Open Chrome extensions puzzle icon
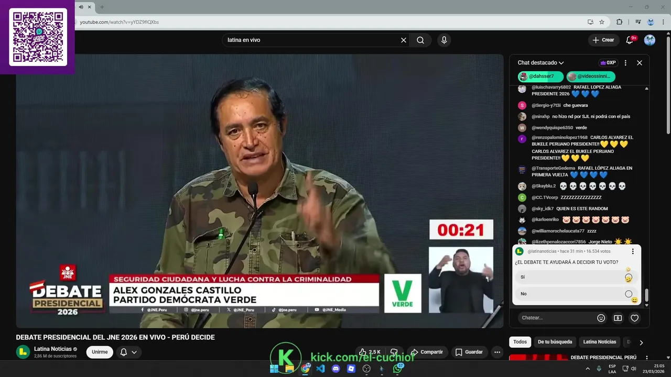The height and width of the screenshot is (377, 671). pyautogui.click(x=619, y=22)
